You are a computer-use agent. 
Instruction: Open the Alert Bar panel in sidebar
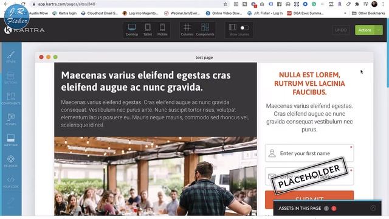click(x=11, y=141)
